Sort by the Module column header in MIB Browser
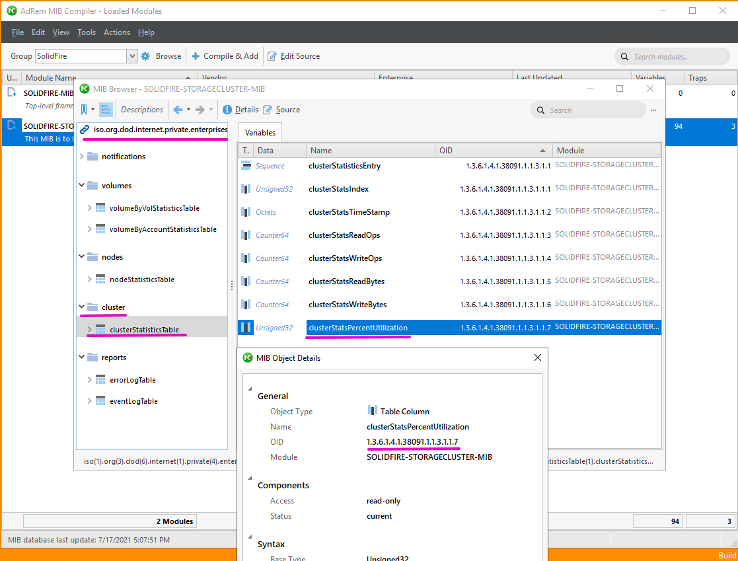 607,151
